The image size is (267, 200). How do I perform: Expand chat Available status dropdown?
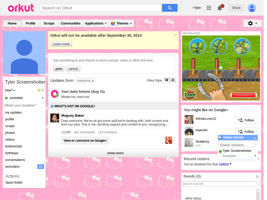(255, 156)
